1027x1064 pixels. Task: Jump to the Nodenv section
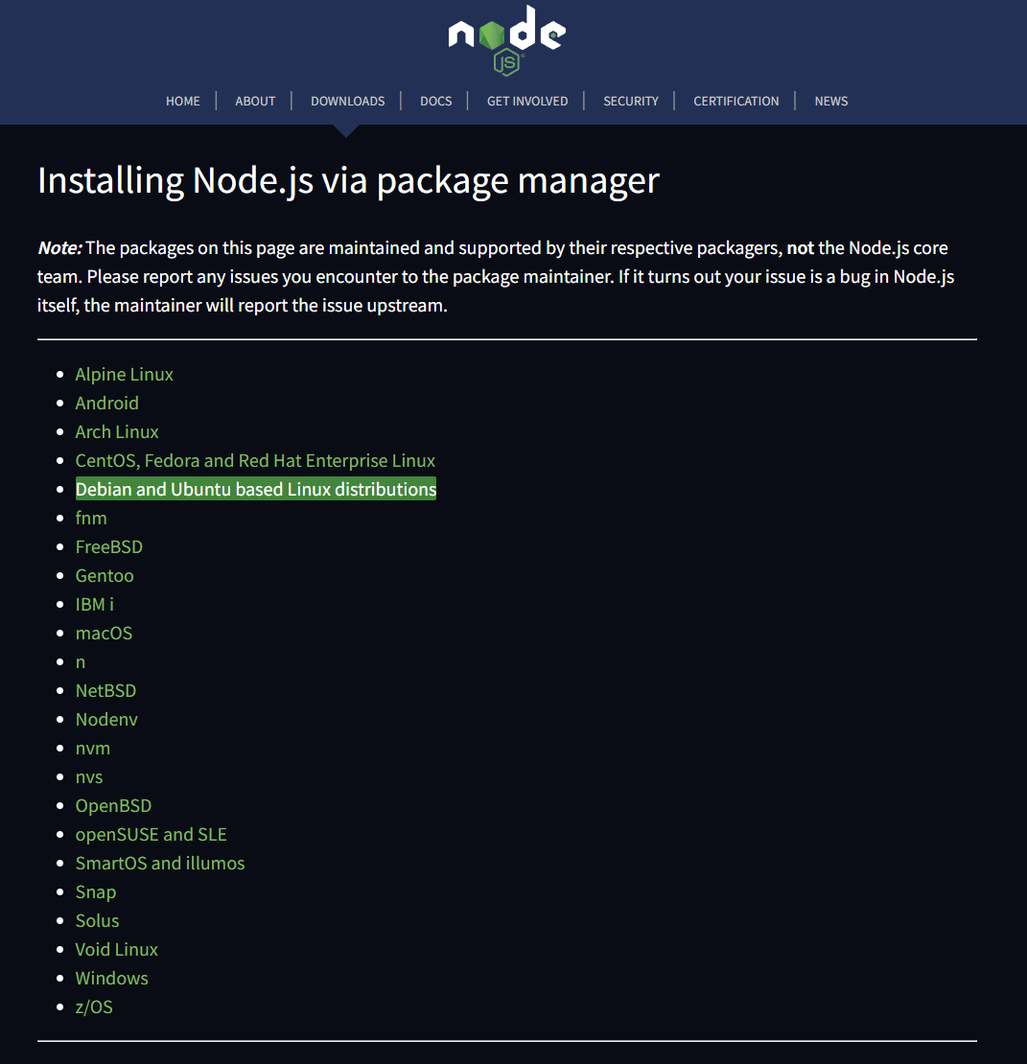[x=106, y=719]
